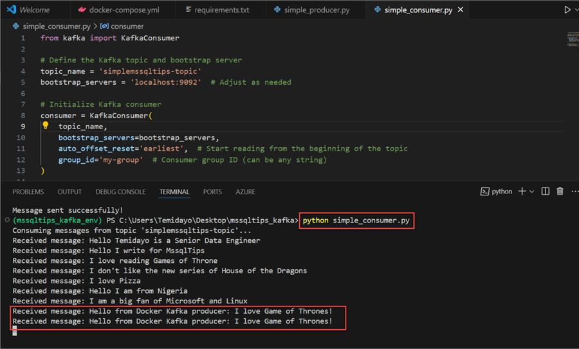Click the code minimap preview

click(x=571, y=39)
